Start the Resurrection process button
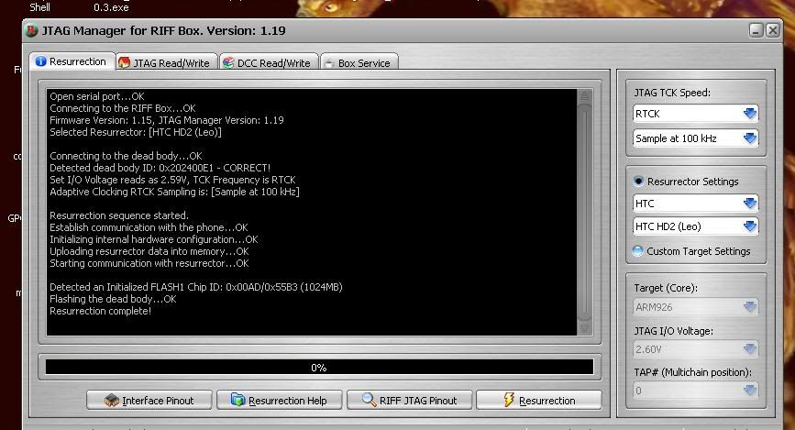This screenshot has height=430, width=795. click(x=539, y=400)
